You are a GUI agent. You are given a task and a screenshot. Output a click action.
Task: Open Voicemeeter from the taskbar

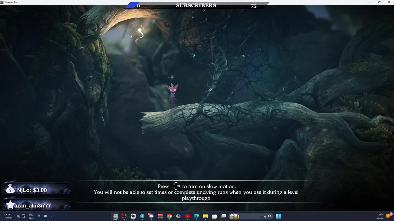pos(160,216)
